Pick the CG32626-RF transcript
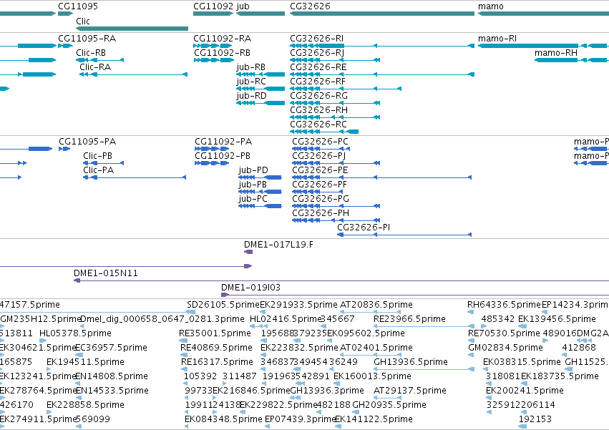This screenshot has width=609, height=430. [x=346, y=89]
